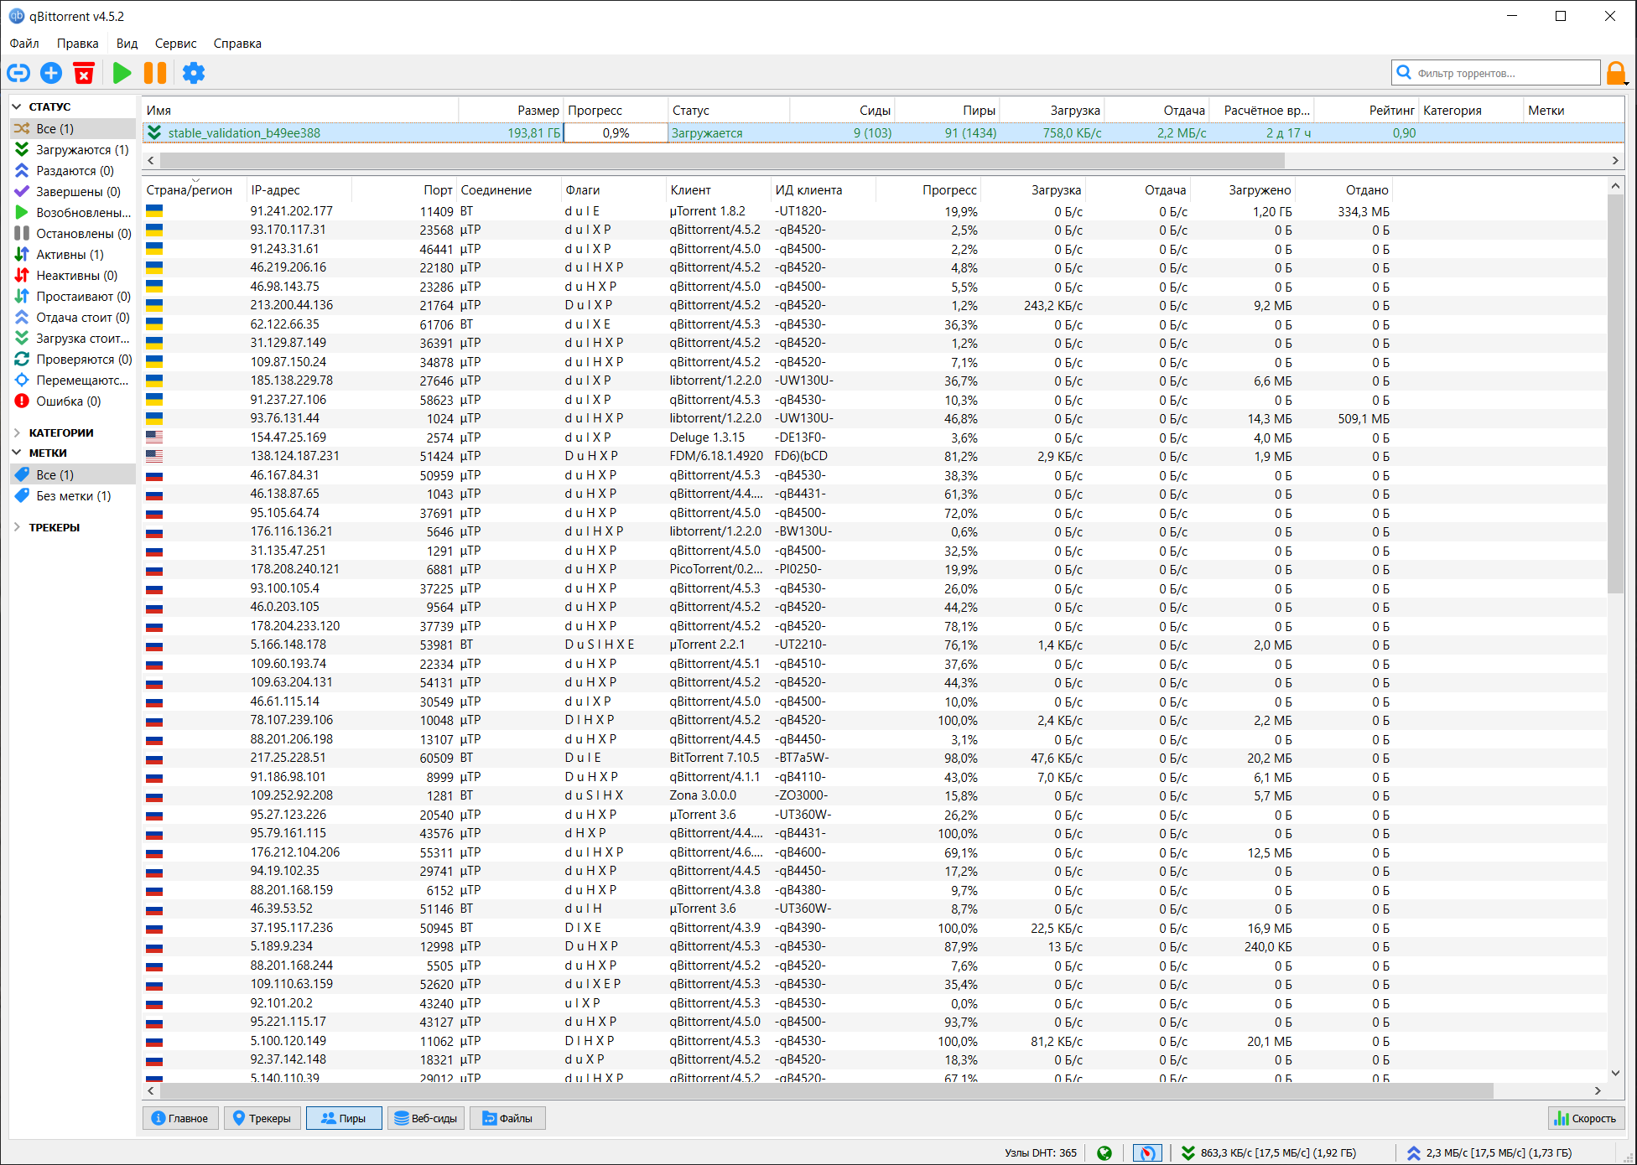Click the red delete torrent trash icon
Image resolution: width=1637 pixels, height=1165 pixels.
point(84,73)
